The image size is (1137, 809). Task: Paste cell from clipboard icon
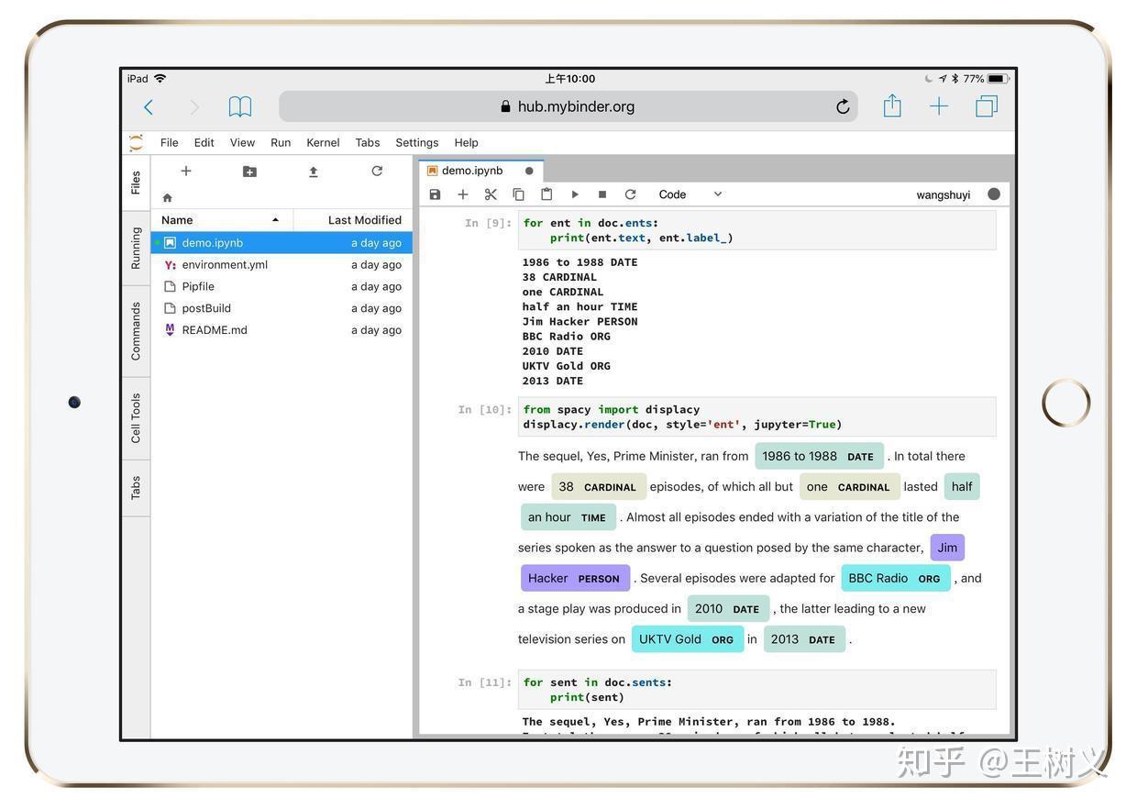(546, 194)
